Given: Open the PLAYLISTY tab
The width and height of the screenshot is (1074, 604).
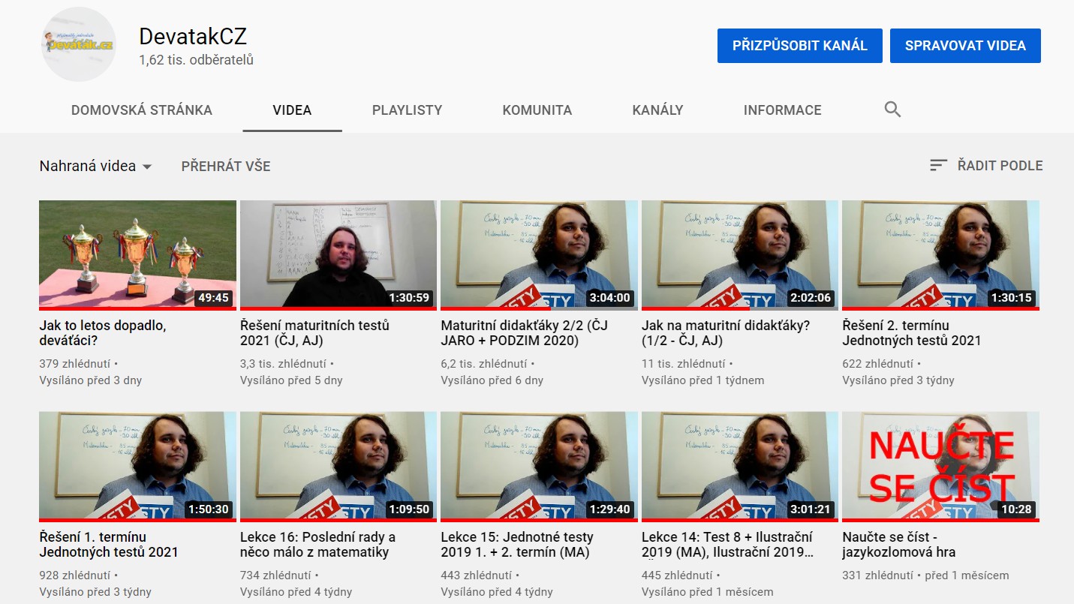Looking at the screenshot, I should pos(407,110).
